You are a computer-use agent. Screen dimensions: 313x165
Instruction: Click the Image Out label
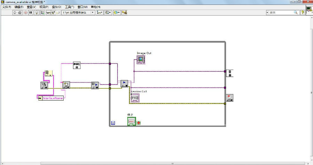(x=144, y=53)
